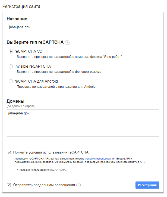The image size is (167, 197).
Task: Click the 'reCAPTCHA V2' option label text
Action: point(28,51)
